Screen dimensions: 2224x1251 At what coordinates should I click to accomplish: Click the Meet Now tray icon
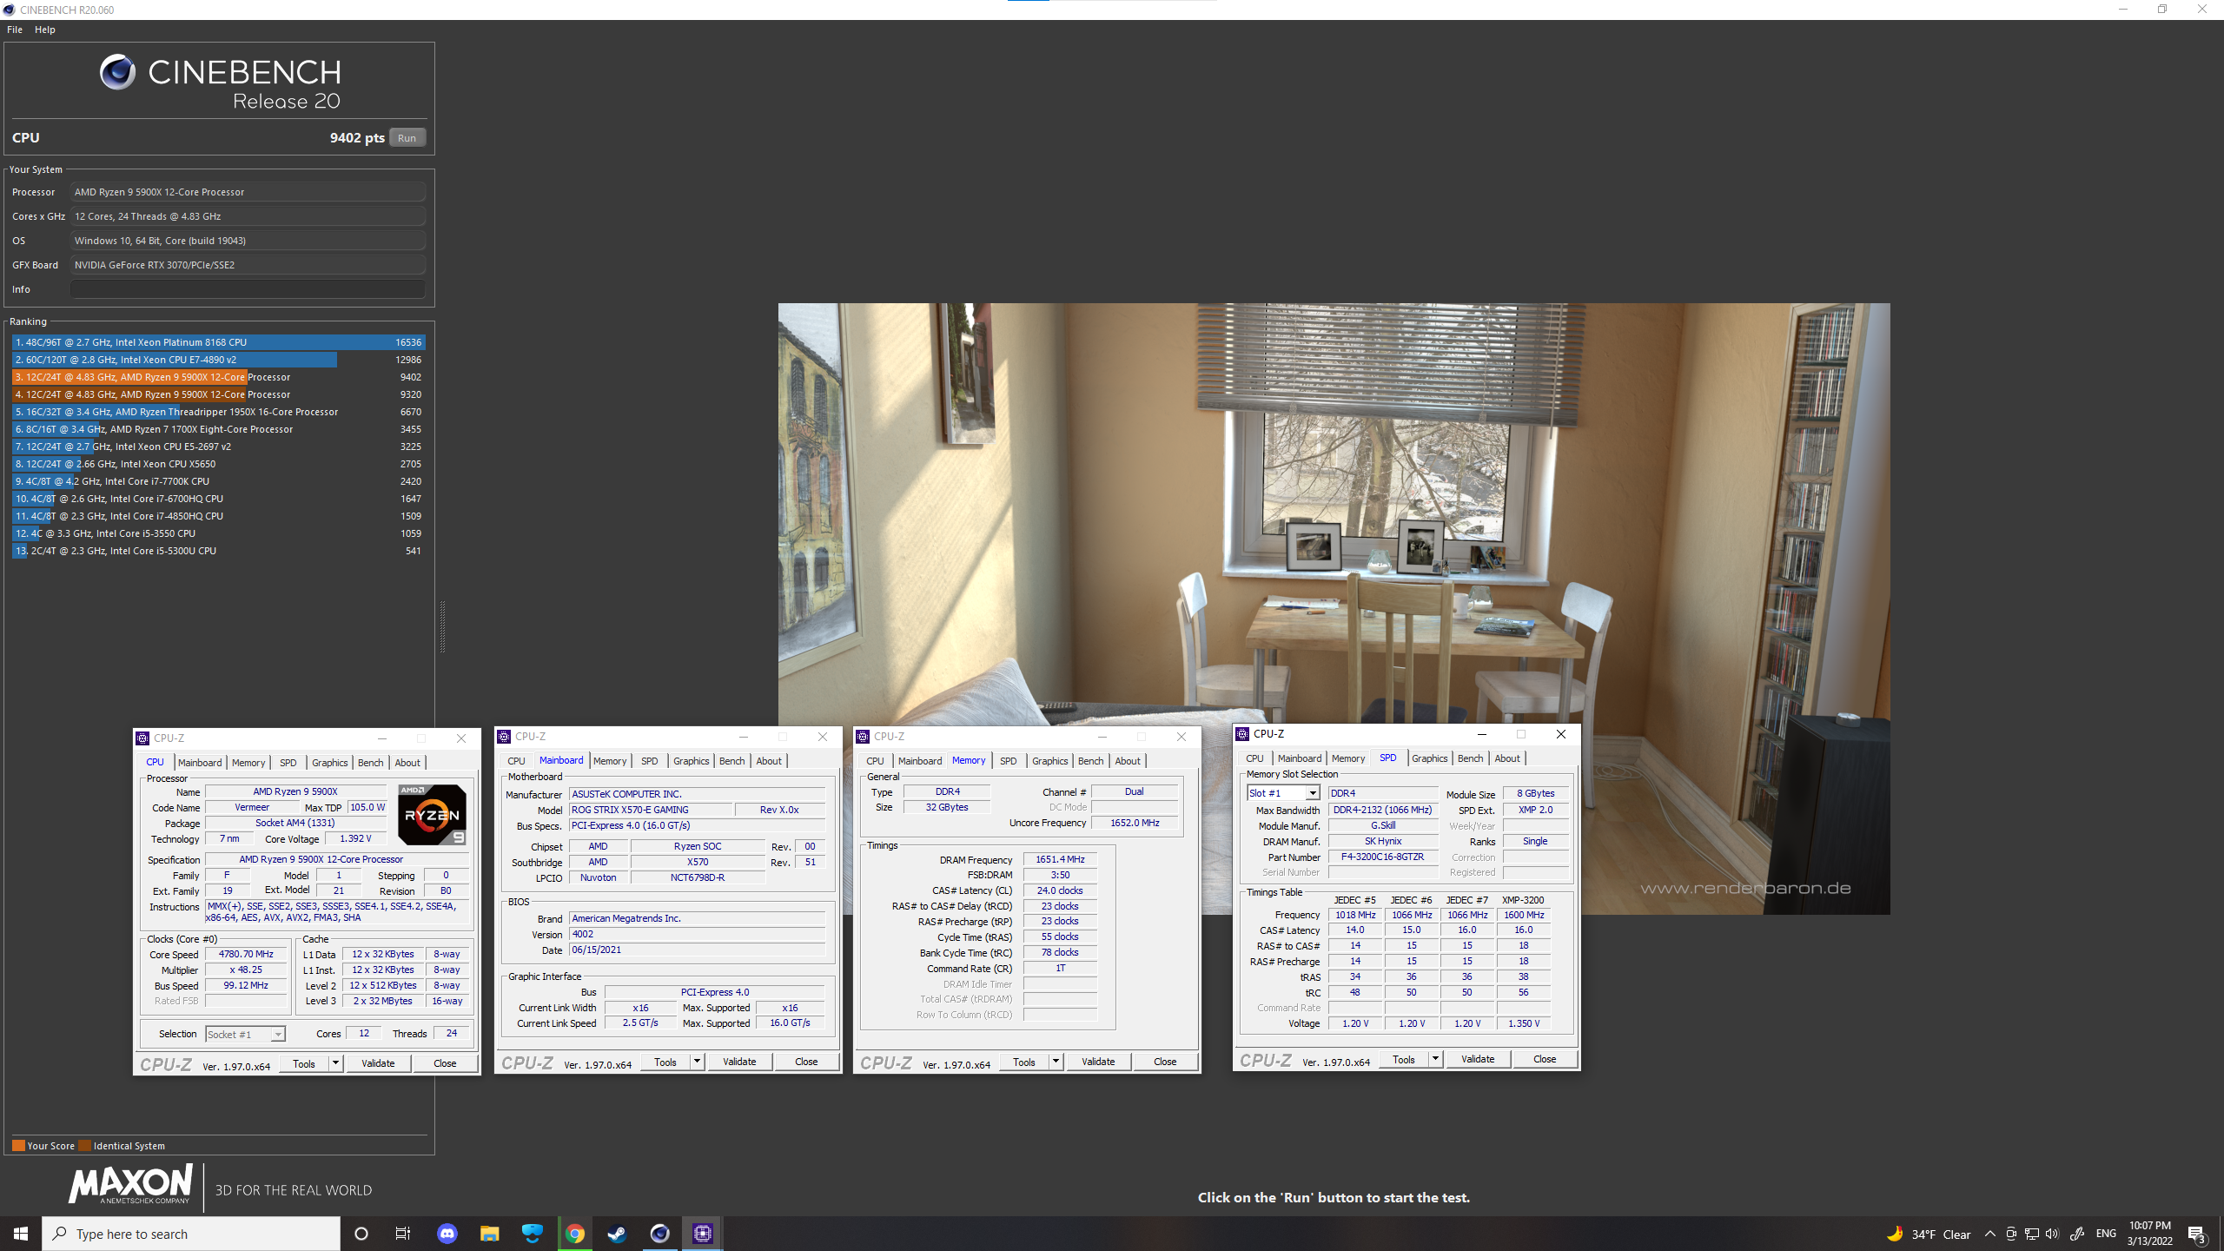(2011, 1234)
